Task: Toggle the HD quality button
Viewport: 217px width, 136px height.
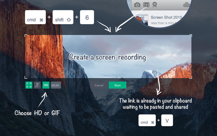Action: [46, 85]
